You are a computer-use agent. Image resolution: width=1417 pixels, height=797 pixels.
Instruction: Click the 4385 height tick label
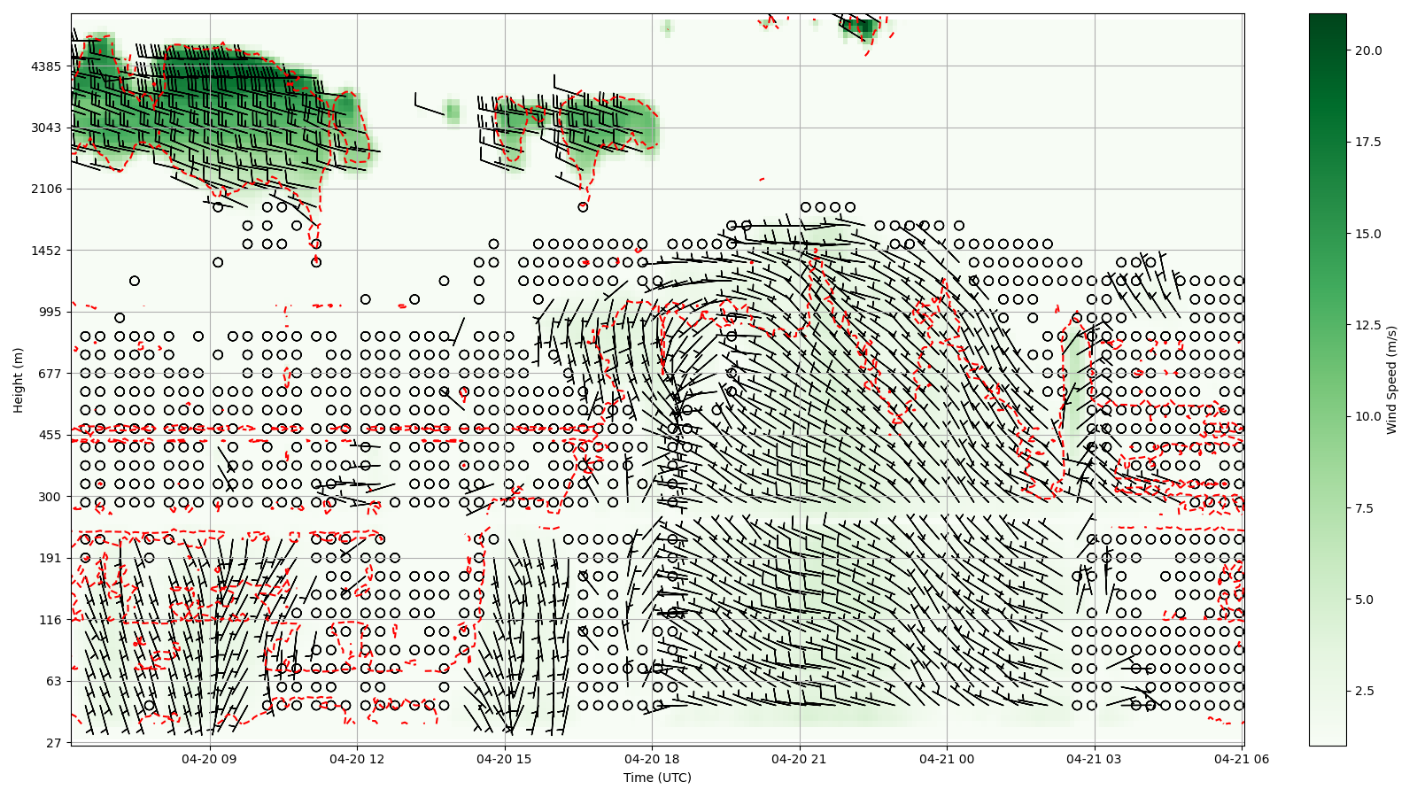(x=46, y=66)
